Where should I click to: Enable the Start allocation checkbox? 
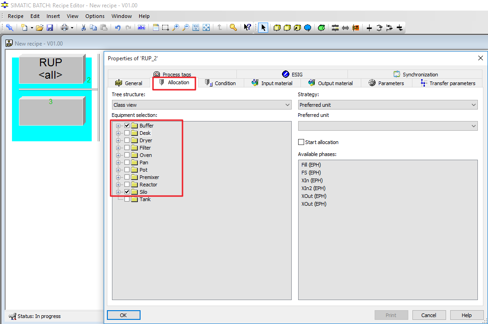coord(301,142)
